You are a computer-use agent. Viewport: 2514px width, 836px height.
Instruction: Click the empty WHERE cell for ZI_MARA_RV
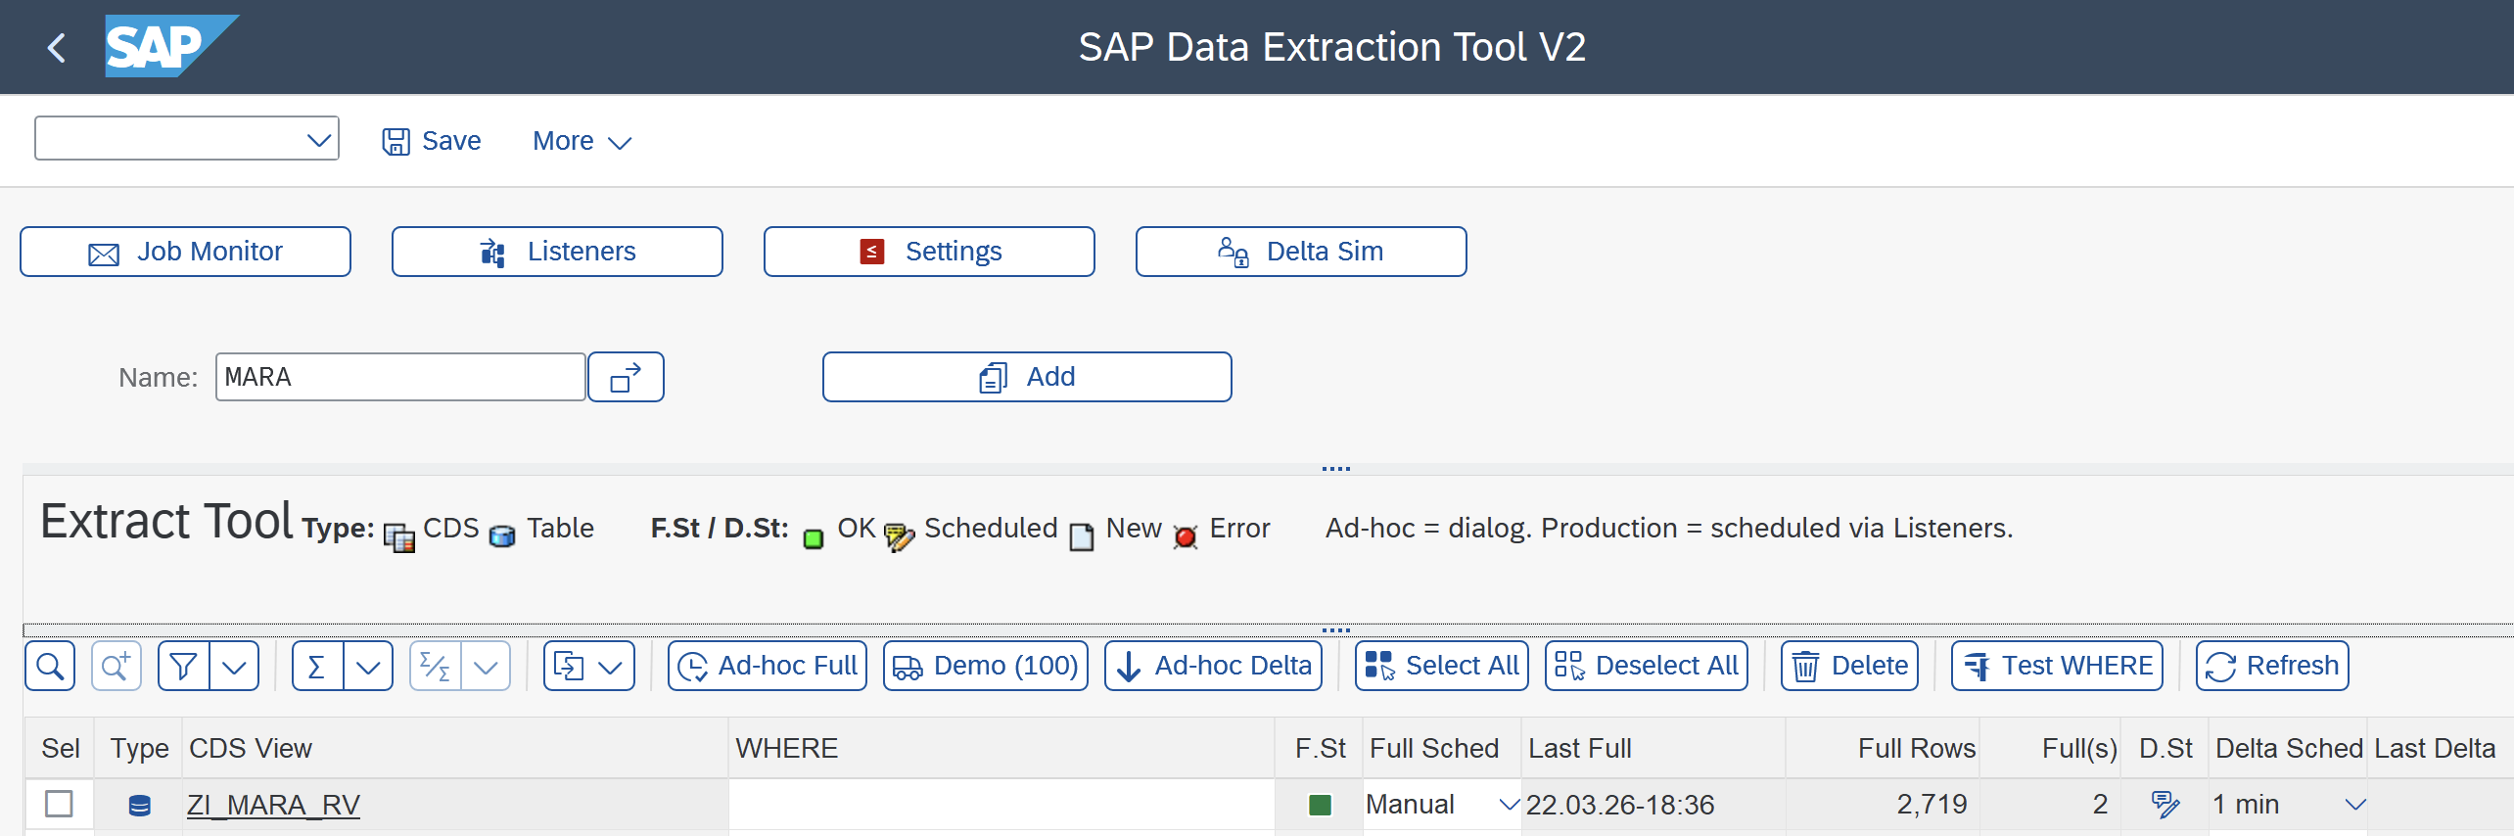[x=1001, y=805]
